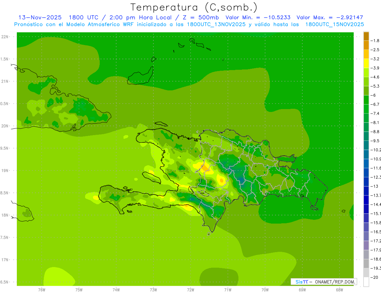Viewport: 381px width, 294px height.
Task: Select the colorbar label "-15.1"
Action: (375, 213)
